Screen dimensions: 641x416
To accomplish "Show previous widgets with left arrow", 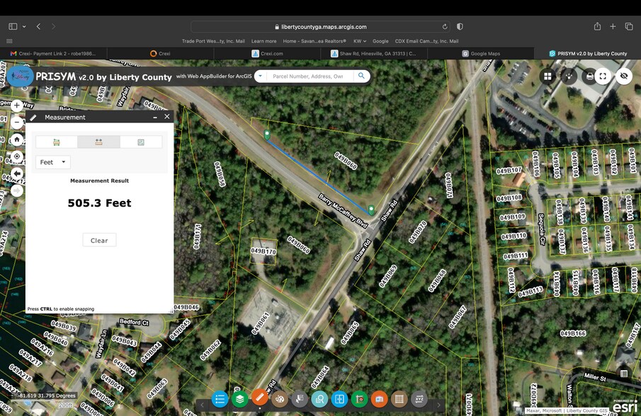I will (202, 405).
